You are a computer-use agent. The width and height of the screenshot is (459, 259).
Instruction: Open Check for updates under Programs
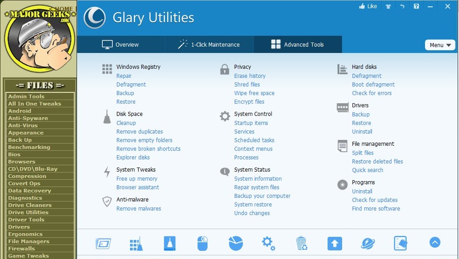point(375,200)
